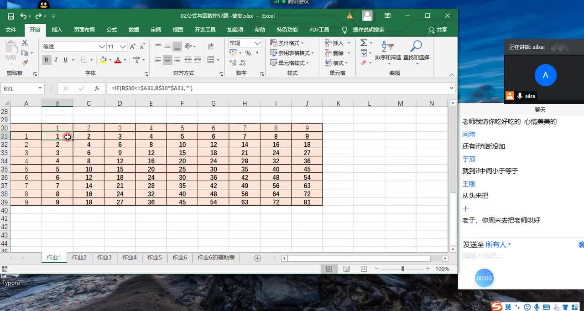Click the Percent Style icon
This screenshot has width=584, height=311.
click(248, 53)
